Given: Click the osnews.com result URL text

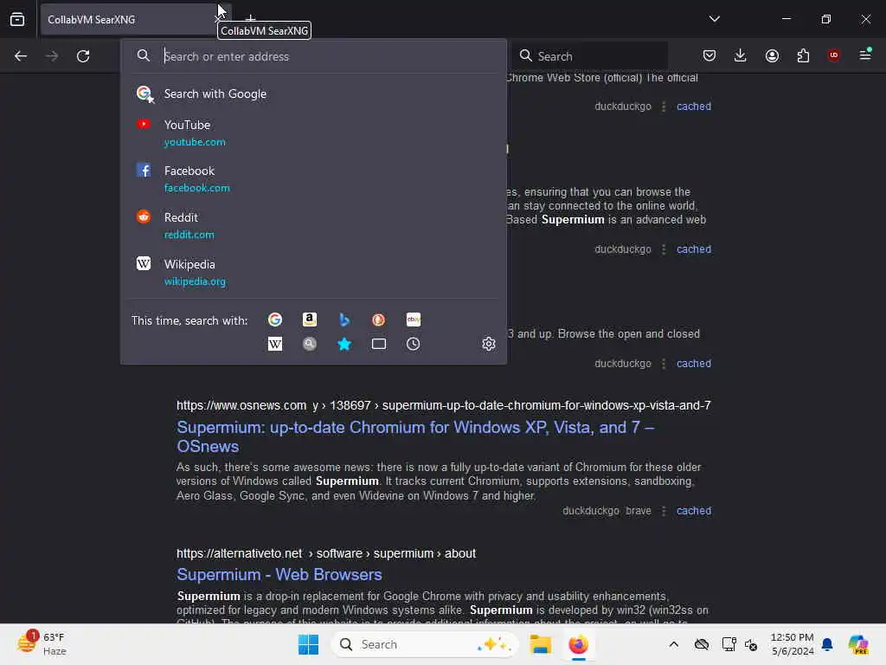Looking at the screenshot, I should coord(444,405).
